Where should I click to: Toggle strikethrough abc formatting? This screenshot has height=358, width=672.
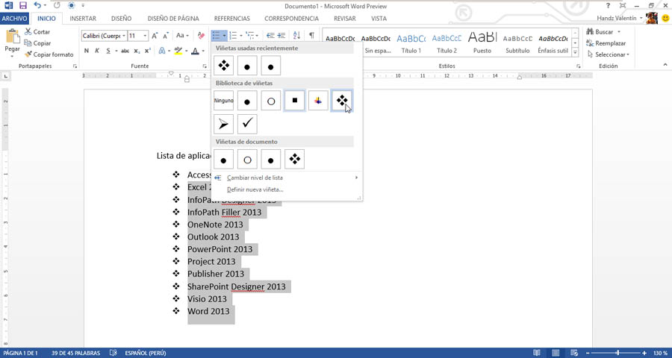point(125,51)
